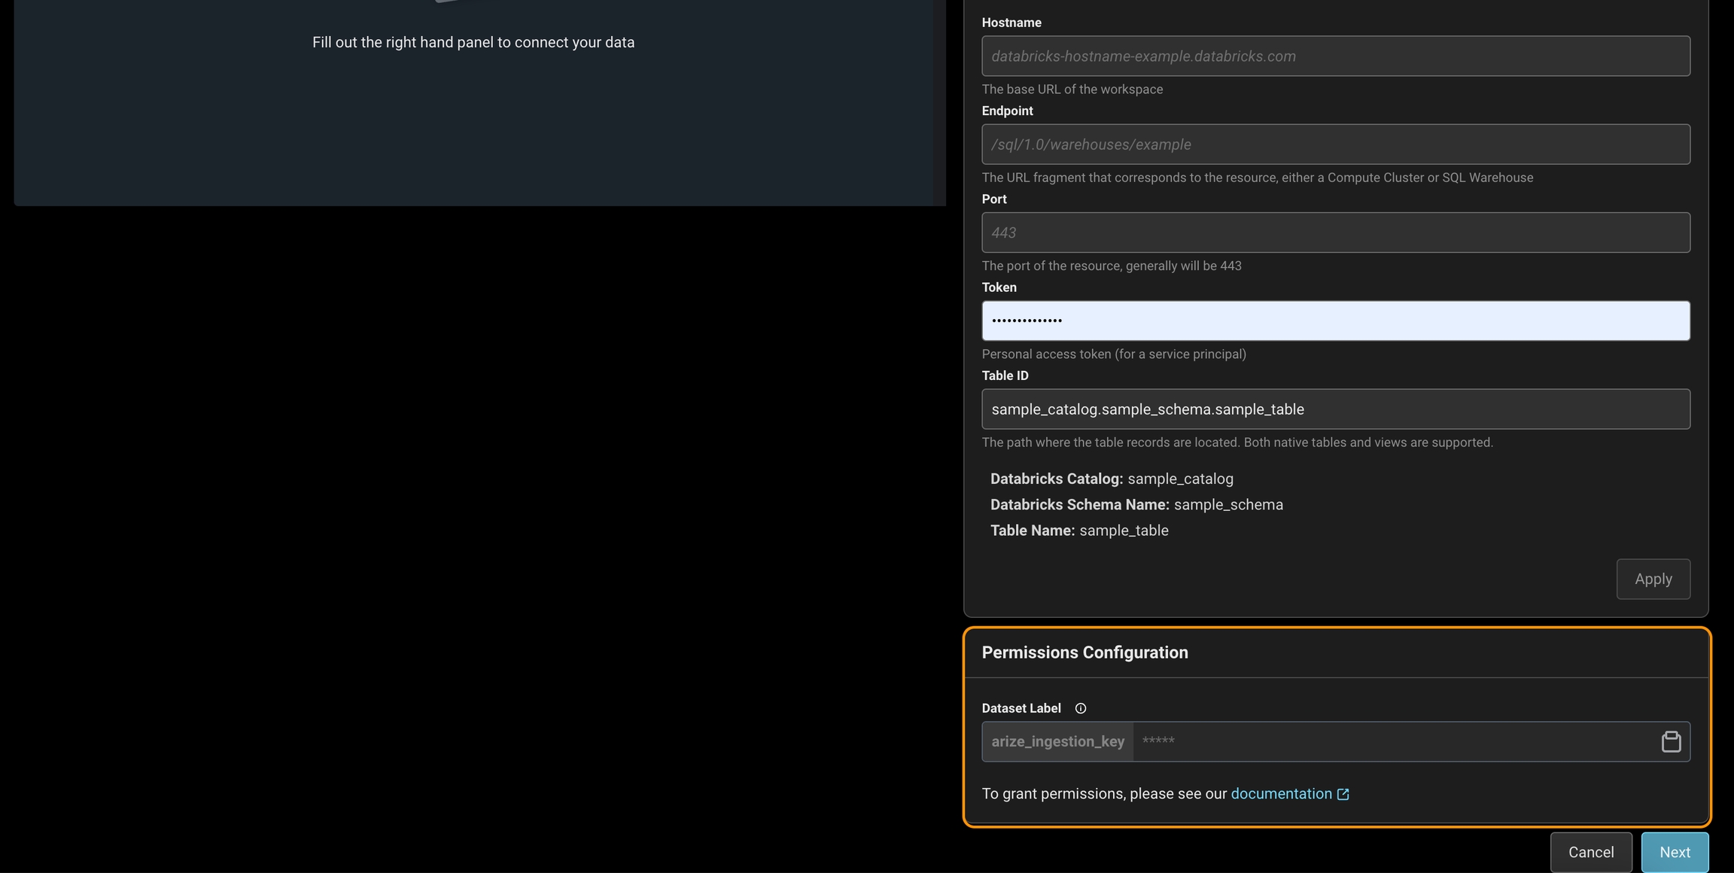Click the left preview panel's vertical scrollbar

click(939, 102)
